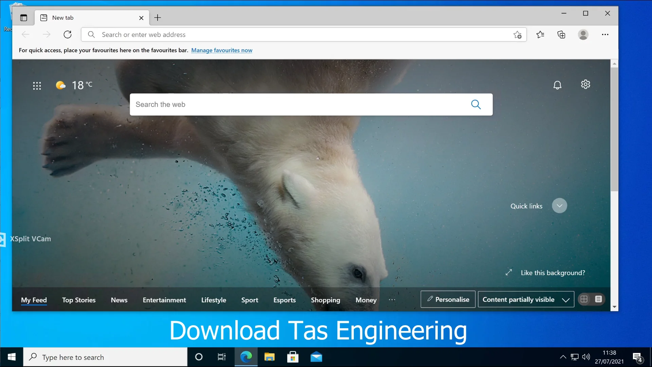Open the notifications bell
The height and width of the screenshot is (367, 652).
[557, 85]
